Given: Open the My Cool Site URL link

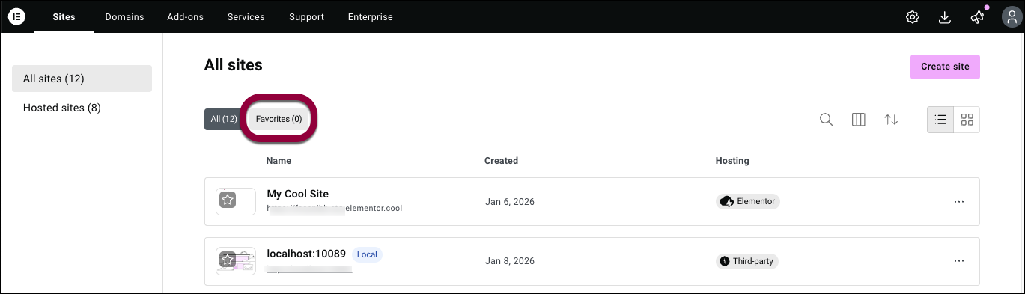Looking at the screenshot, I should pyautogui.click(x=335, y=209).
